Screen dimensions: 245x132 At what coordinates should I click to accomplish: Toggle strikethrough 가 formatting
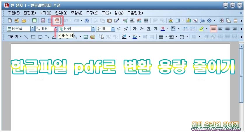156,29
